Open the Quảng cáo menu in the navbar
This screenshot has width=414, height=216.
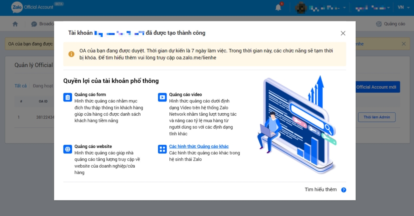point(391,24)
